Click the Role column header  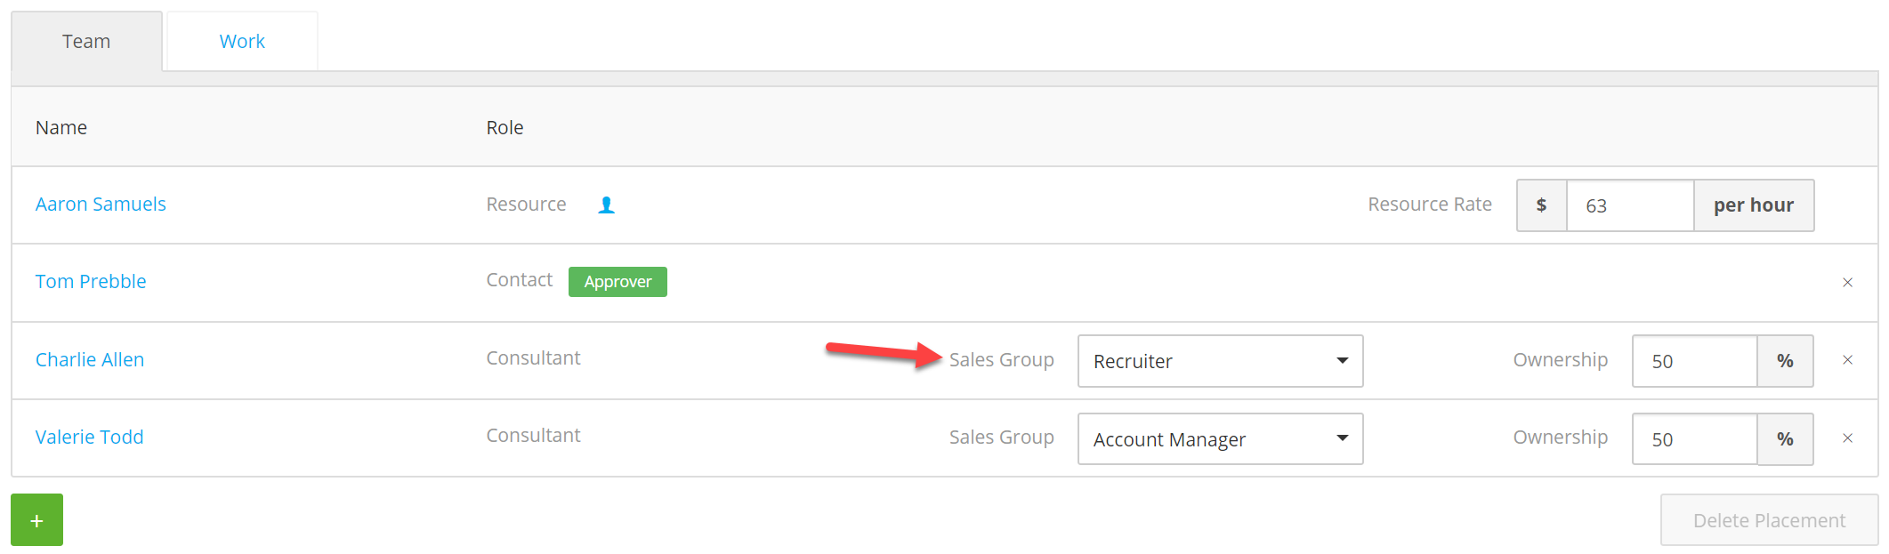click(x=505, y=127)
